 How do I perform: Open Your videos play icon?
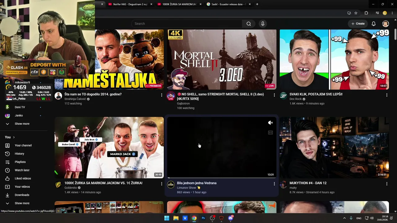coord(7,187)
